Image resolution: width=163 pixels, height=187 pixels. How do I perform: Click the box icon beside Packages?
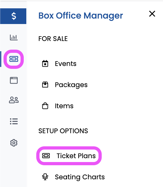45,85
